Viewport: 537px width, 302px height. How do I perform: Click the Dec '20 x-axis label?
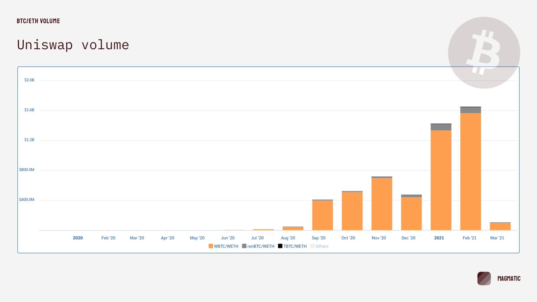(x=408, y=238)
